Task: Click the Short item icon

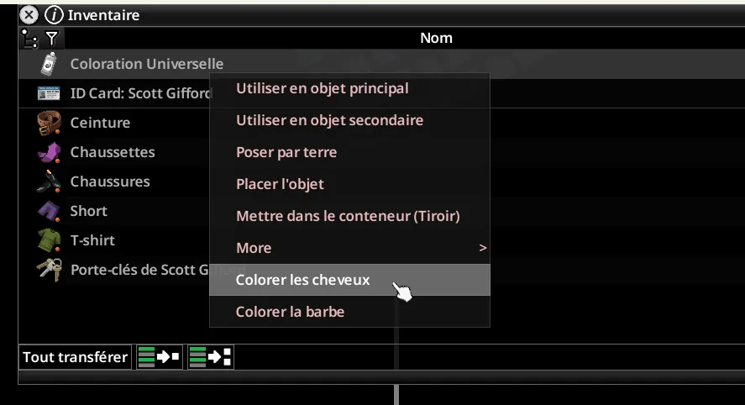Action: click(x=49, y=211)
